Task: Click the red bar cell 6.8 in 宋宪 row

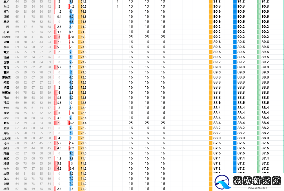Action: pos(59,168)
